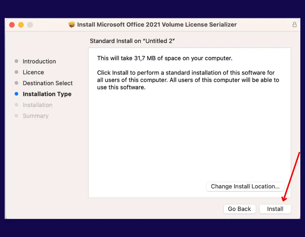
Task: Click the '31,7 MB of space' sentence
Action: [x=165, y=58]
